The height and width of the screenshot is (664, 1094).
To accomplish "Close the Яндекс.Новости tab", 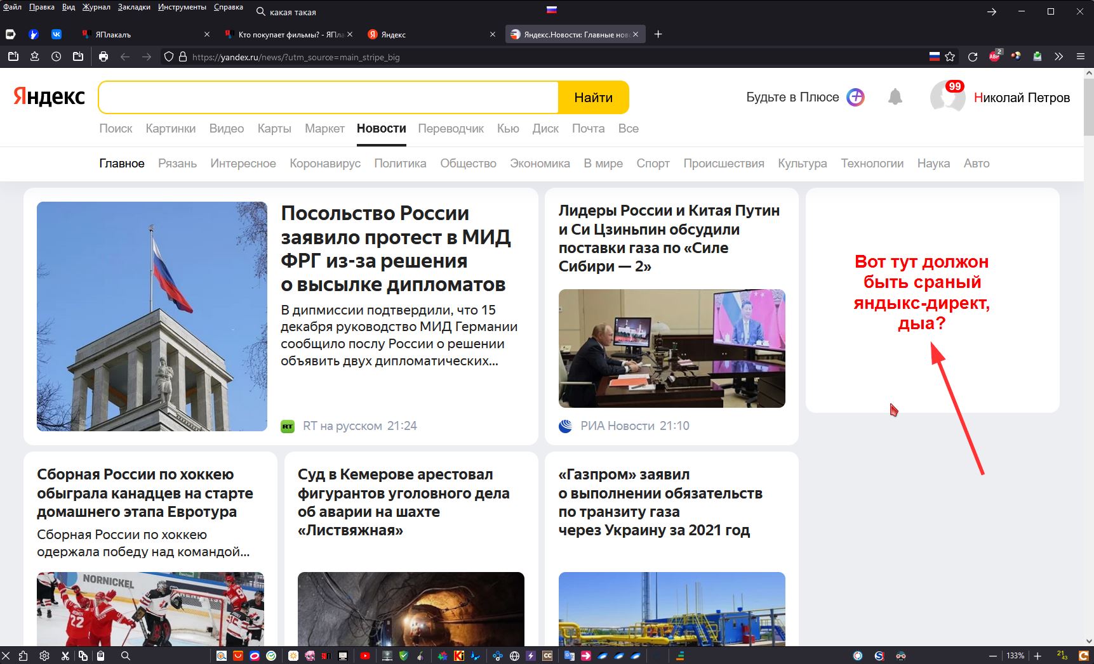I will coord(636,34).
